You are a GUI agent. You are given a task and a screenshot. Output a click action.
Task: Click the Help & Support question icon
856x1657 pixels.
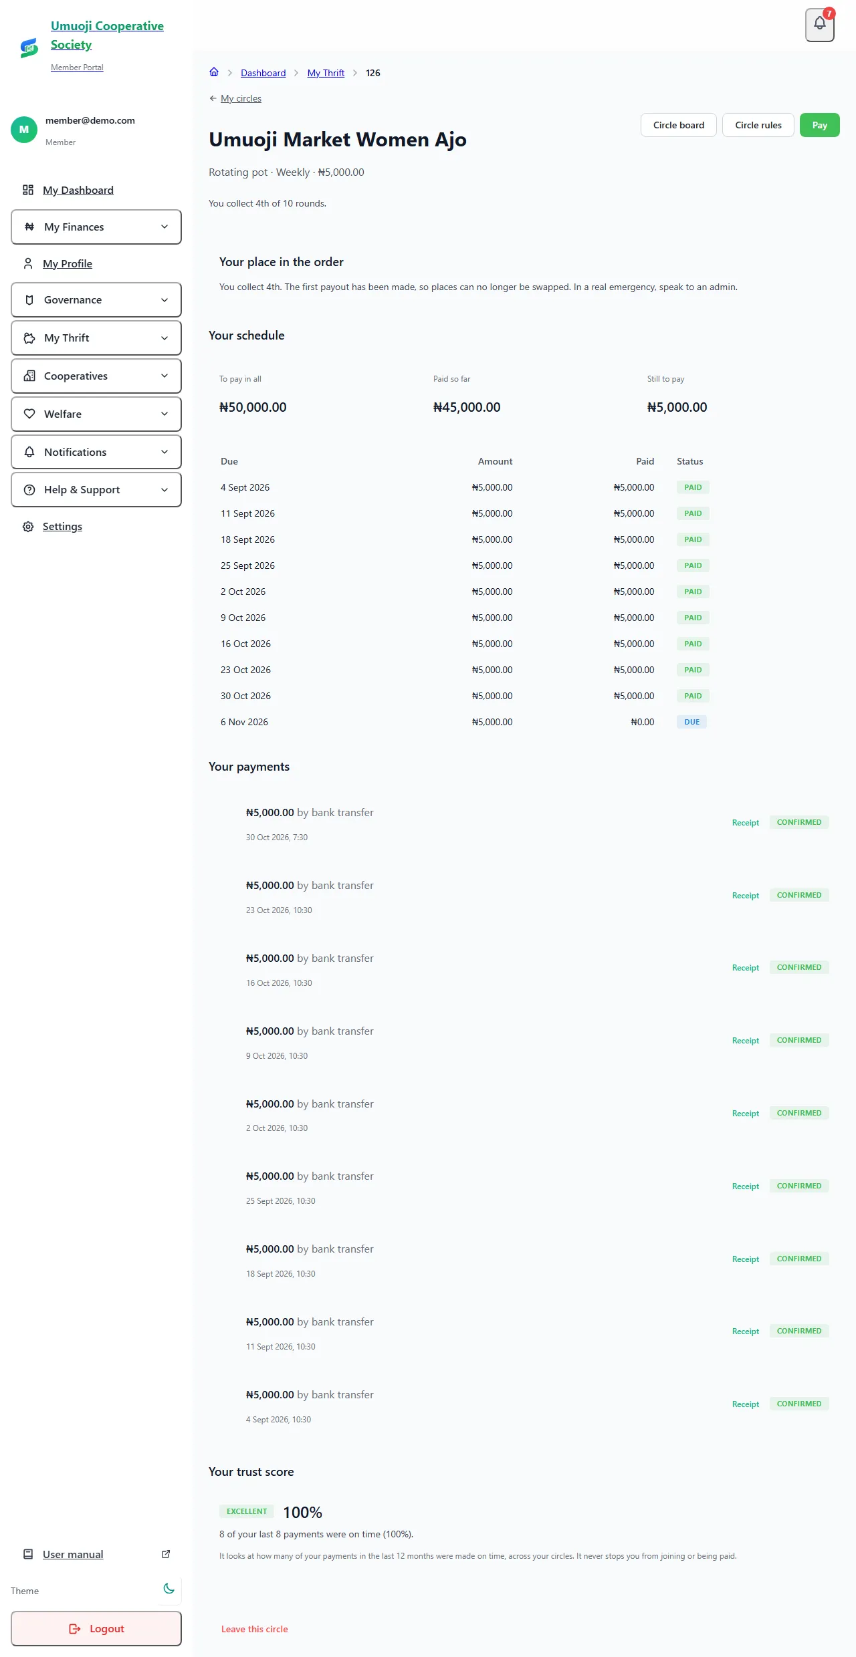[x=29, y=490]
